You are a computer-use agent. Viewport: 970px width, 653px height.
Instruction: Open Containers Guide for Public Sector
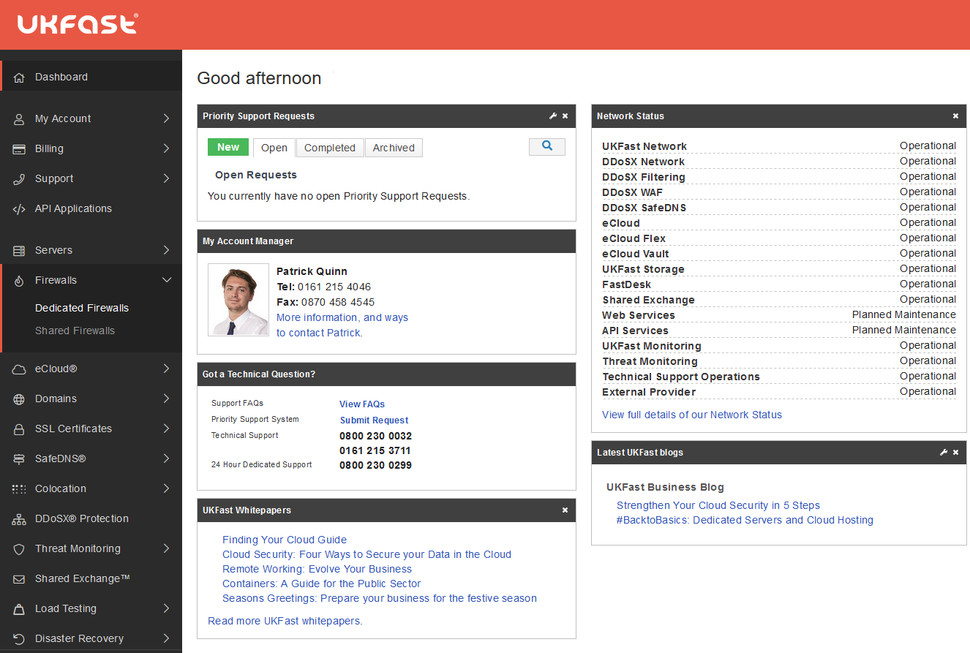click(322, 584)
